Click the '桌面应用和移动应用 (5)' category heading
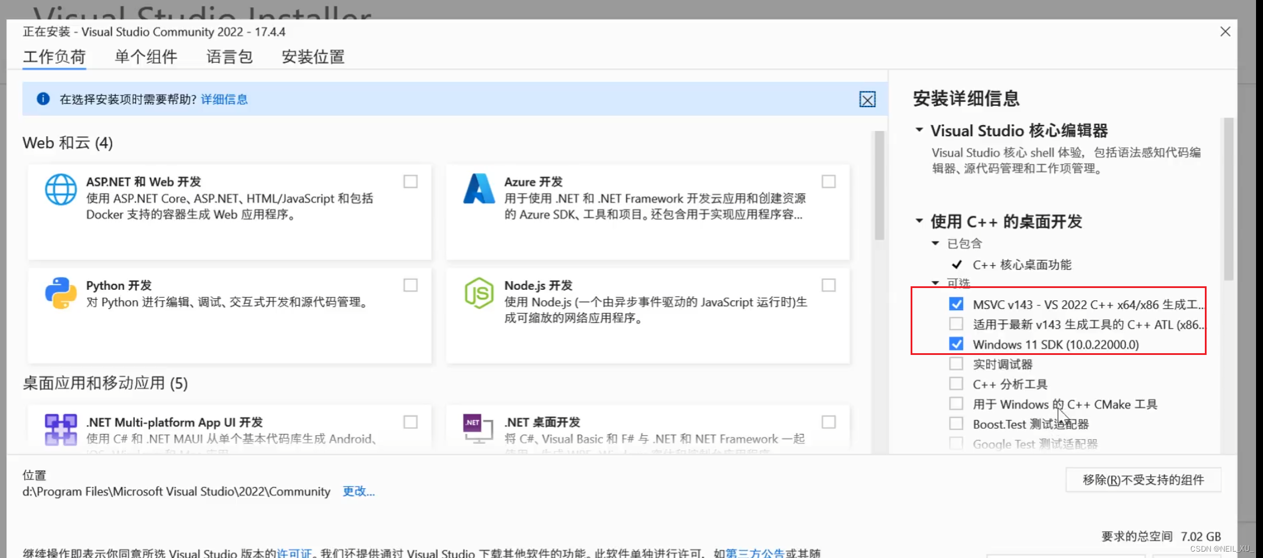Screen dimensions: 1263x558 105,383
